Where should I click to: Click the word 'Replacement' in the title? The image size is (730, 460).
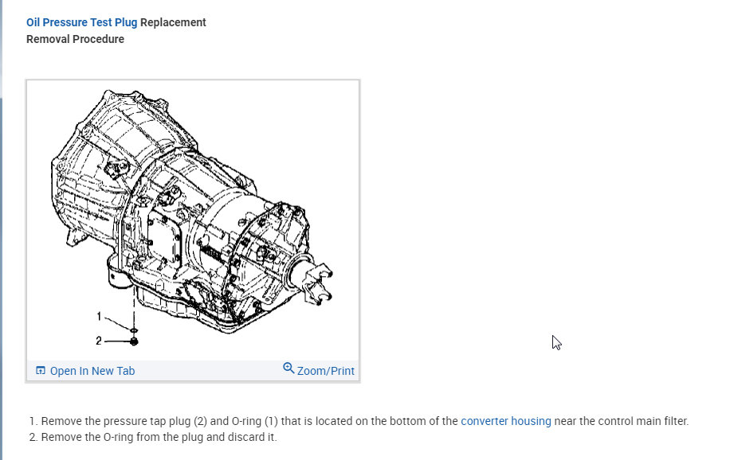pyautogui.click(x=173, y=22)
